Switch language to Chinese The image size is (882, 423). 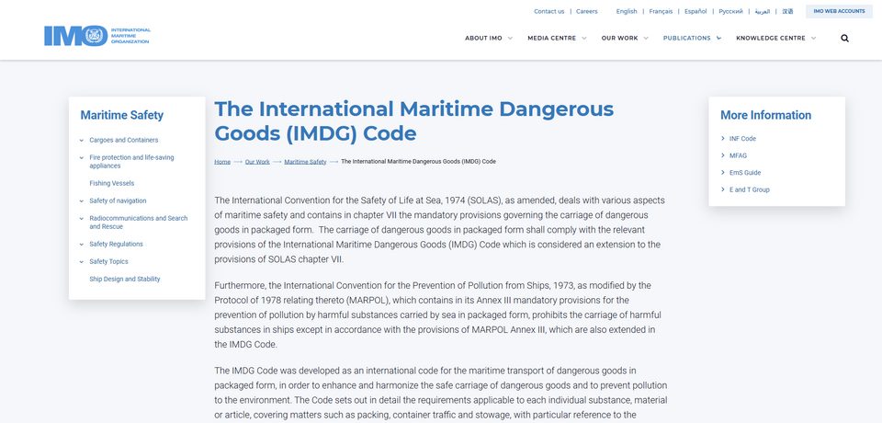787,11
